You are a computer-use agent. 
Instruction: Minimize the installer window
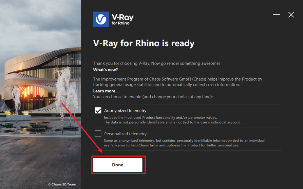pyautogui.click(x=276, y=15)
